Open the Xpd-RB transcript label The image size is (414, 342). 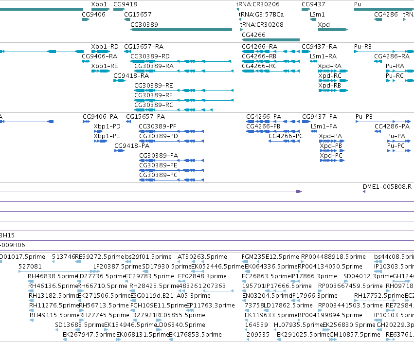coord(329,85)
